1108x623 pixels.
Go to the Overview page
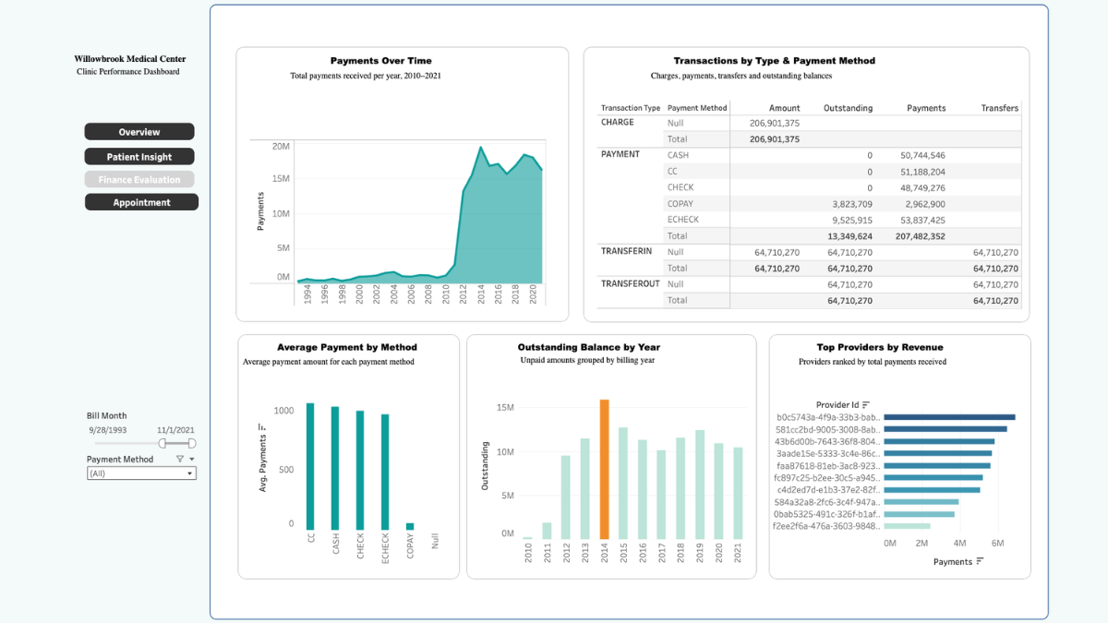(139, 132)
